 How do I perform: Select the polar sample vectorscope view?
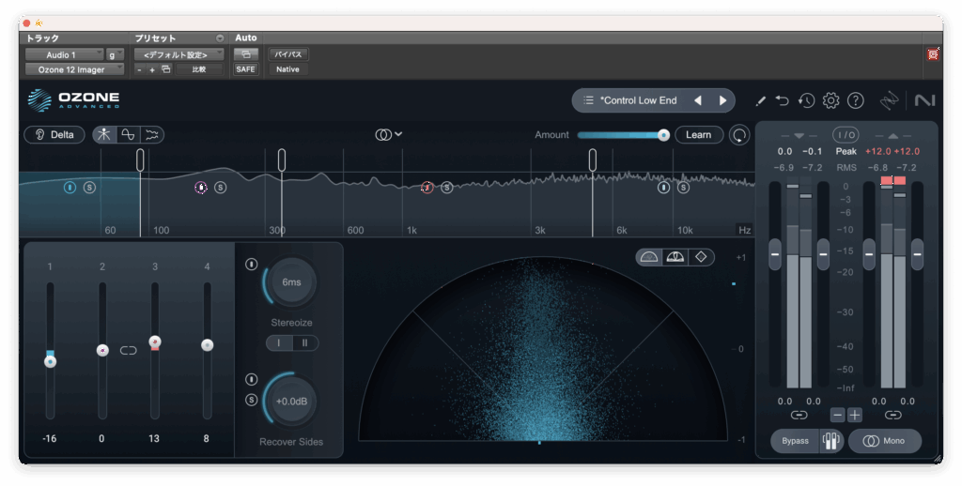coord(649,257)
